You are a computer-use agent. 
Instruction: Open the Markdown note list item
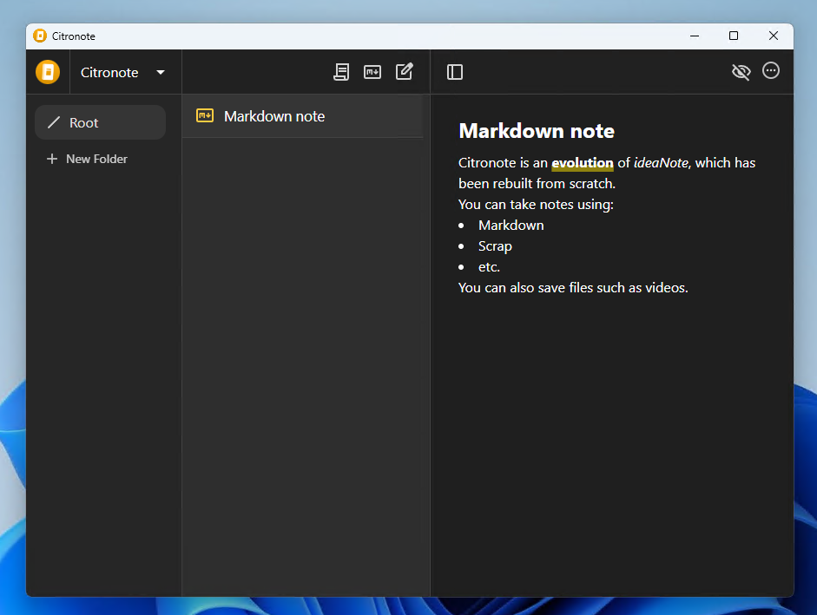[302, 116]
